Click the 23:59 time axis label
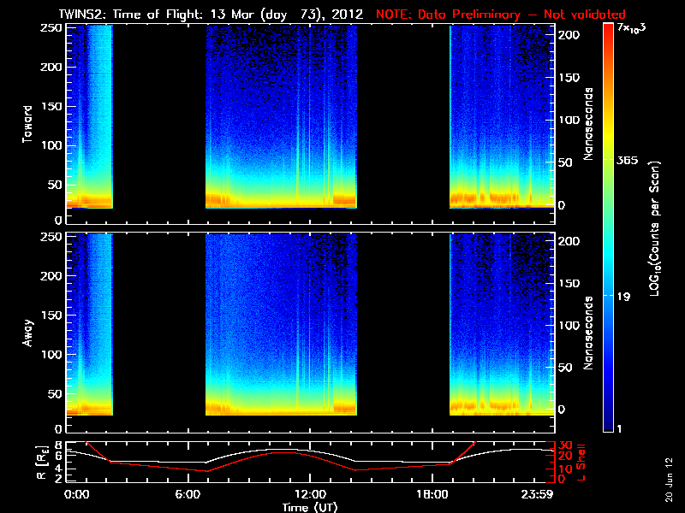 pyautogui.click(x=537, y=495)
